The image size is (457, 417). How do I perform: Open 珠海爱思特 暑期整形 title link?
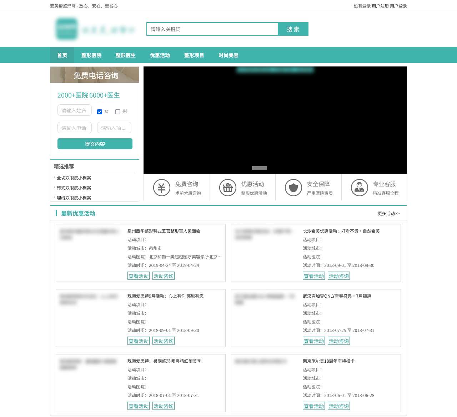coord(164,361)
